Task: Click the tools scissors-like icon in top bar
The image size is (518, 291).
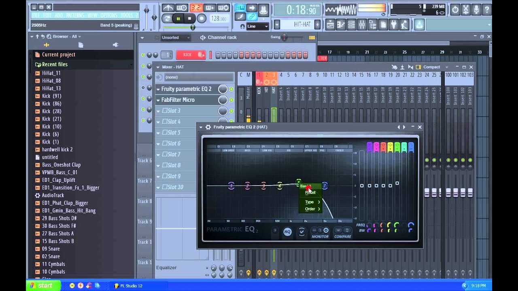Action: (x=466, y=9)
